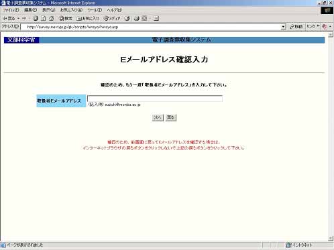The height and width of the screenshot is (250, 334).
Task: Expand the address bar dropdown arrow
Action: coord(283,27)
